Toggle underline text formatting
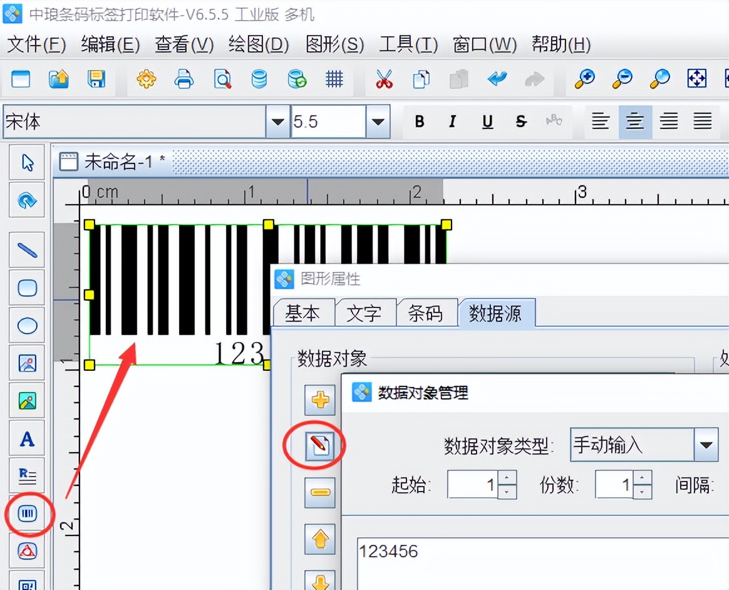Viewport: 729px width, 590px height. pos(487,122)
